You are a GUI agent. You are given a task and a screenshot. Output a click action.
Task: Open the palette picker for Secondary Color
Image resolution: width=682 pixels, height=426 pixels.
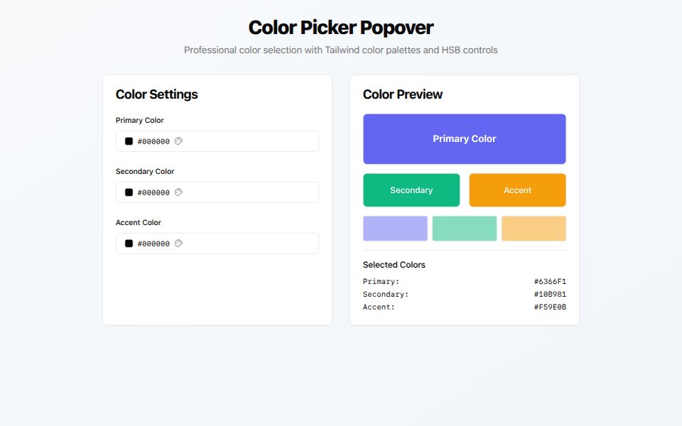point(178,192)
